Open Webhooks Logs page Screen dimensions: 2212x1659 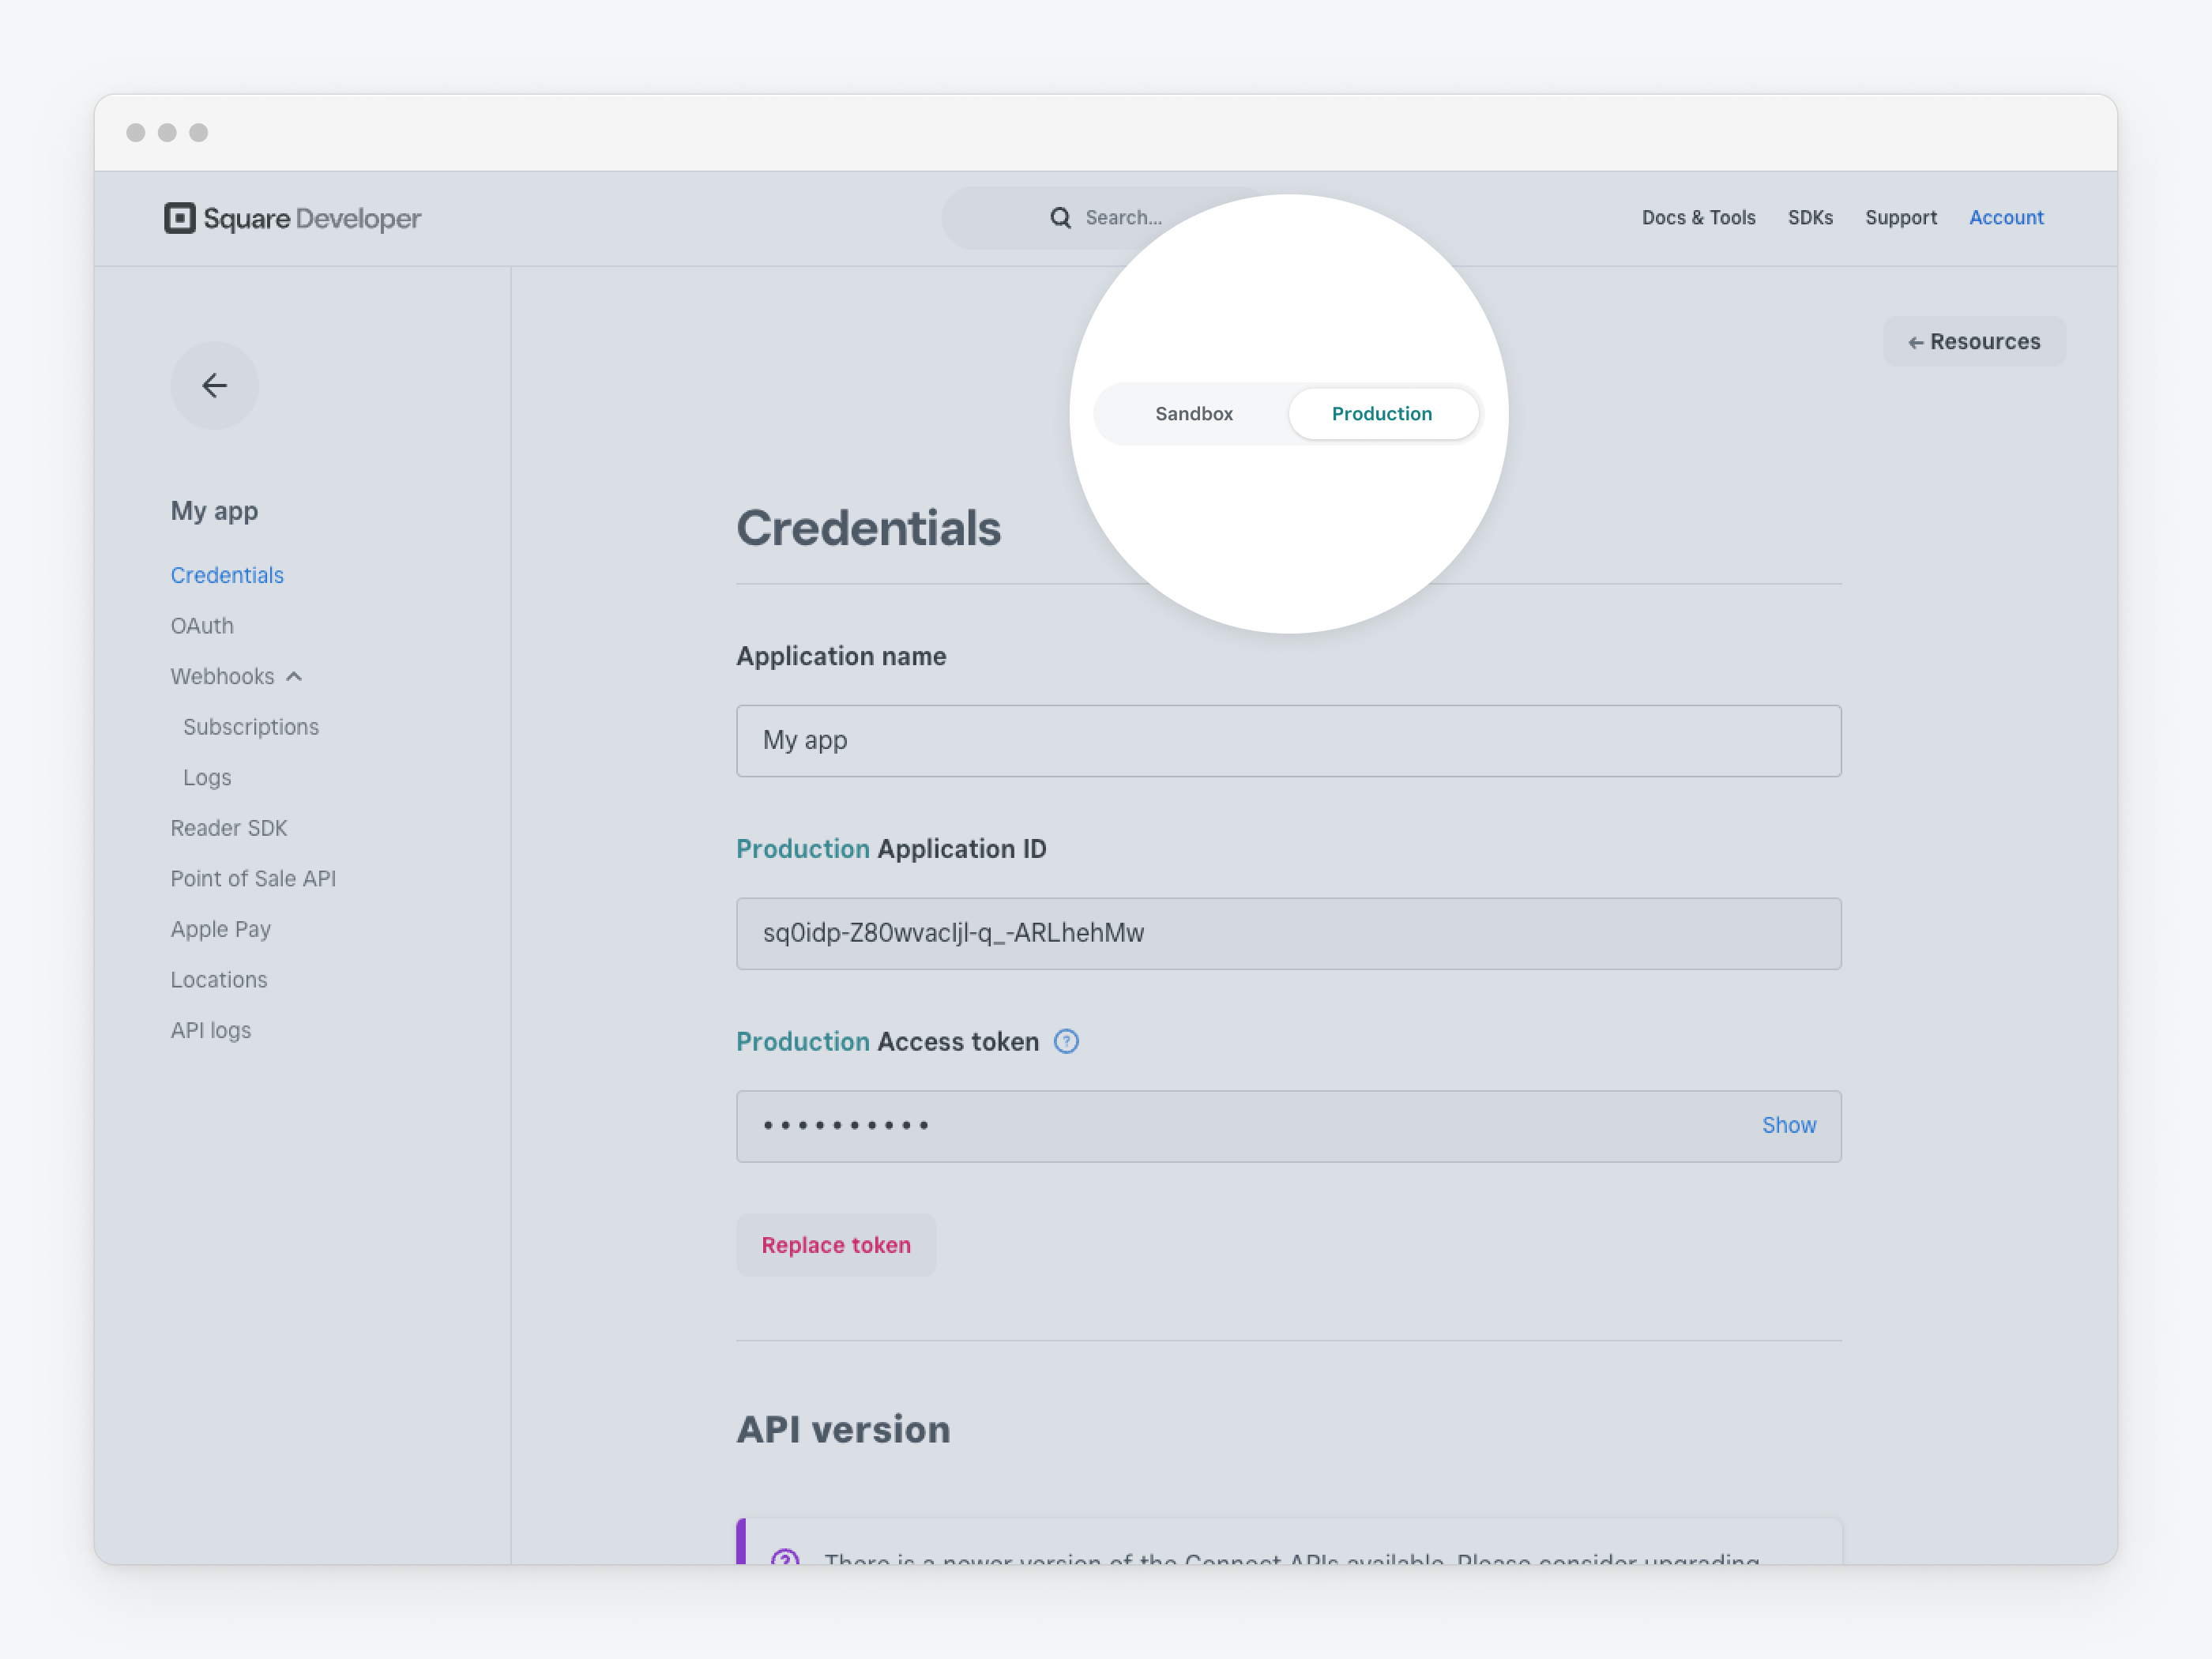(207, 778)
